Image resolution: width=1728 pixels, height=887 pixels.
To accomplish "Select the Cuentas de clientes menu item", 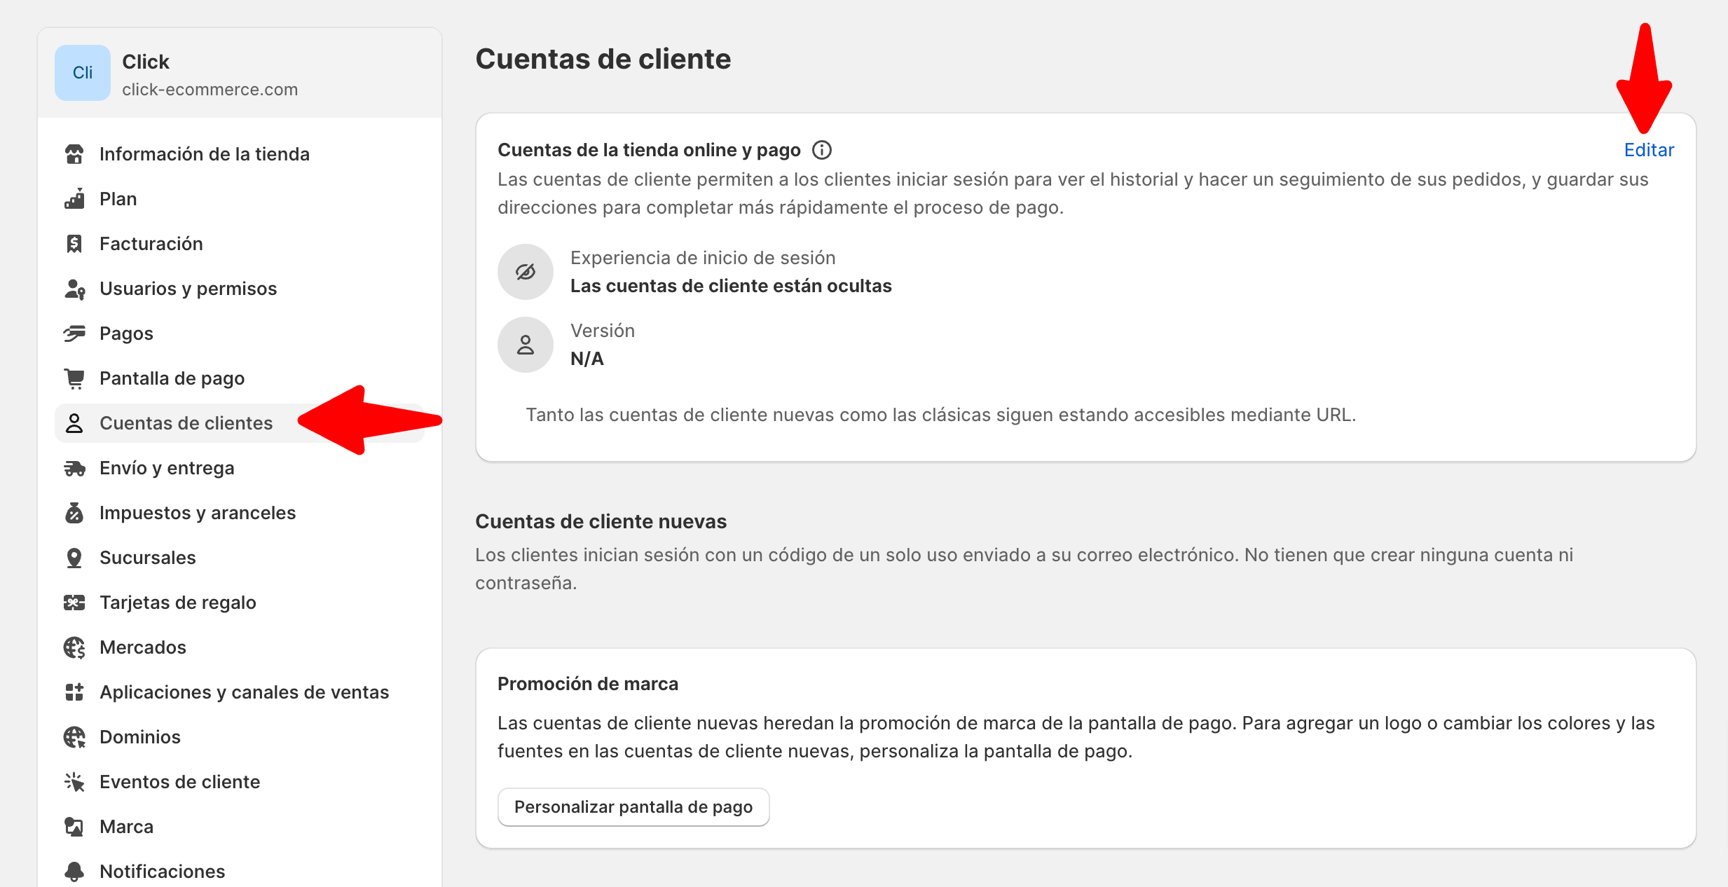I will click(x=186, y=423).
